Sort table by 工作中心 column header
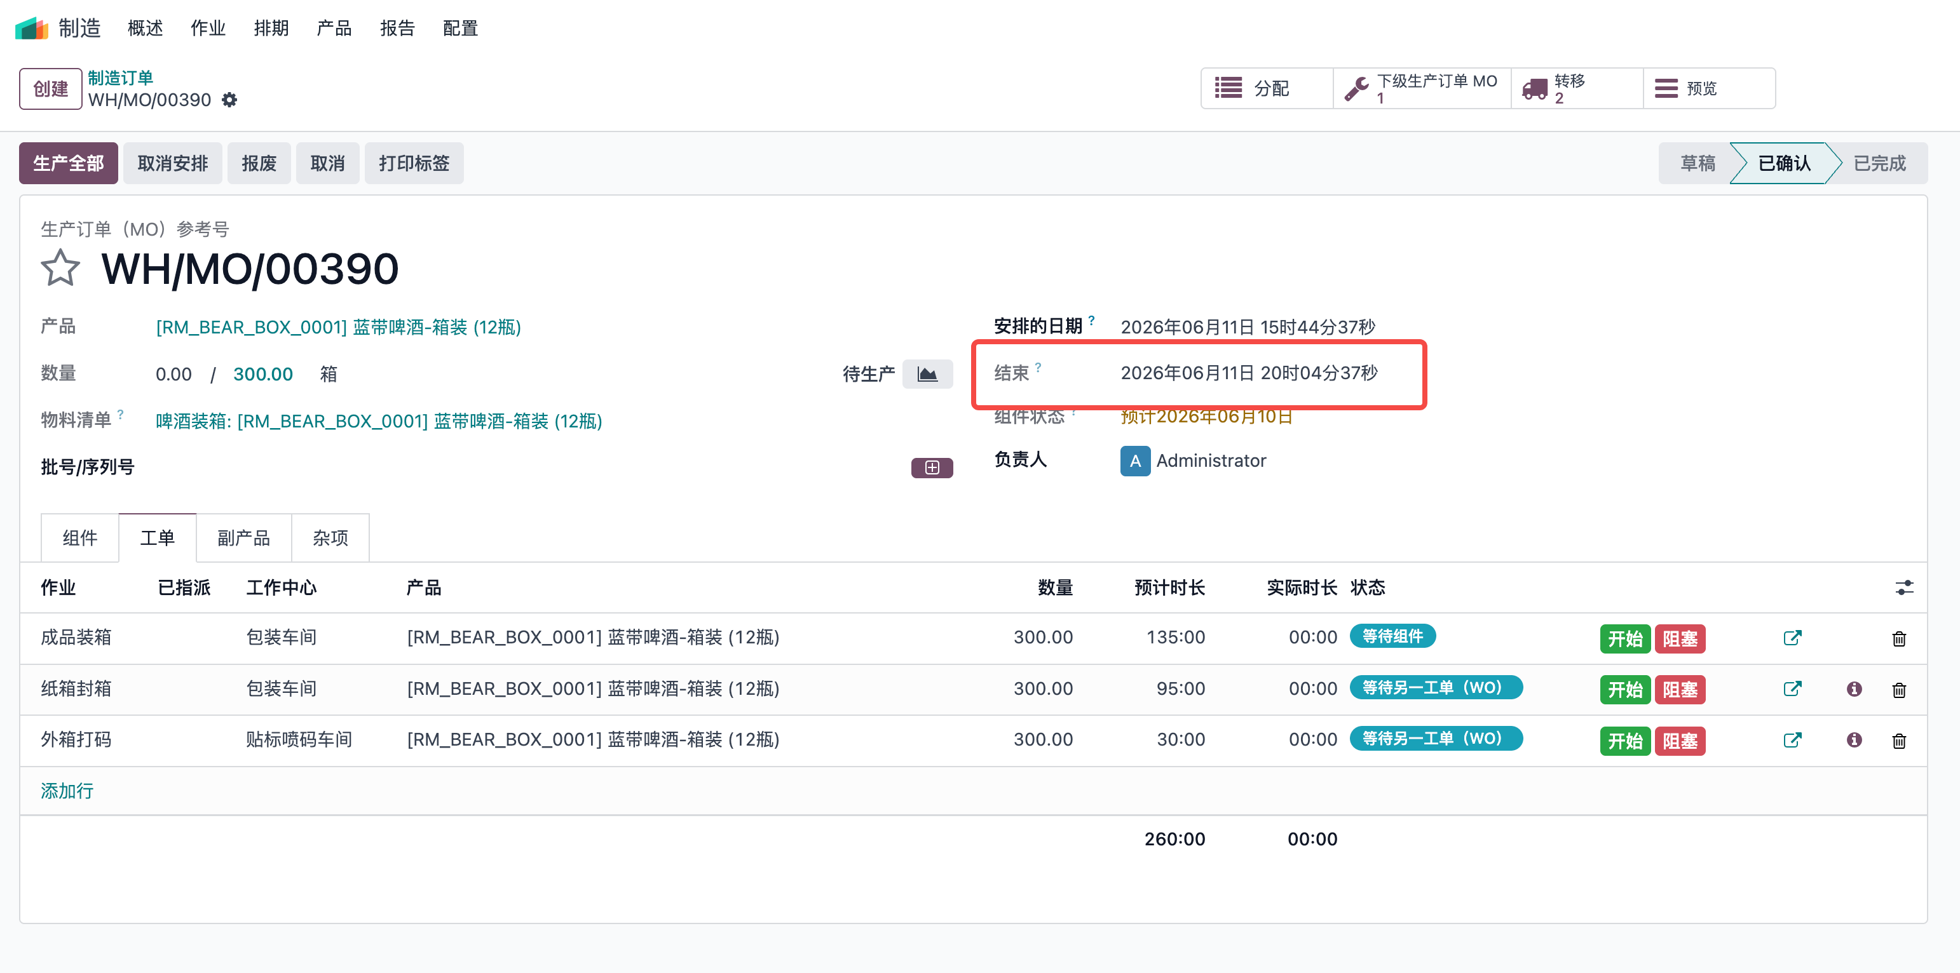Viewport: 1960px width, 973px height. click(x=281, y=587)
